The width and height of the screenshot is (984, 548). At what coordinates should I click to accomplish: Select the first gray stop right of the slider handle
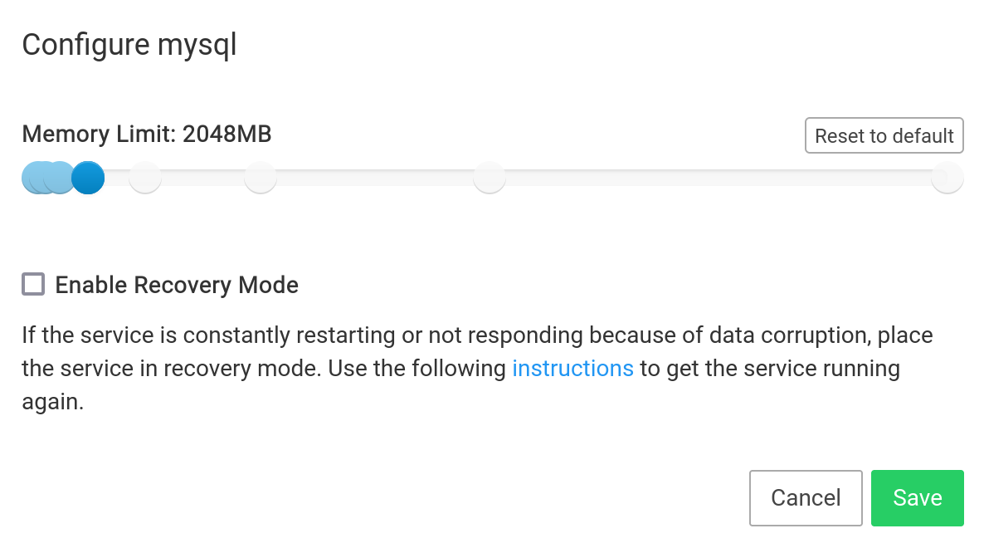click(145, 178)
